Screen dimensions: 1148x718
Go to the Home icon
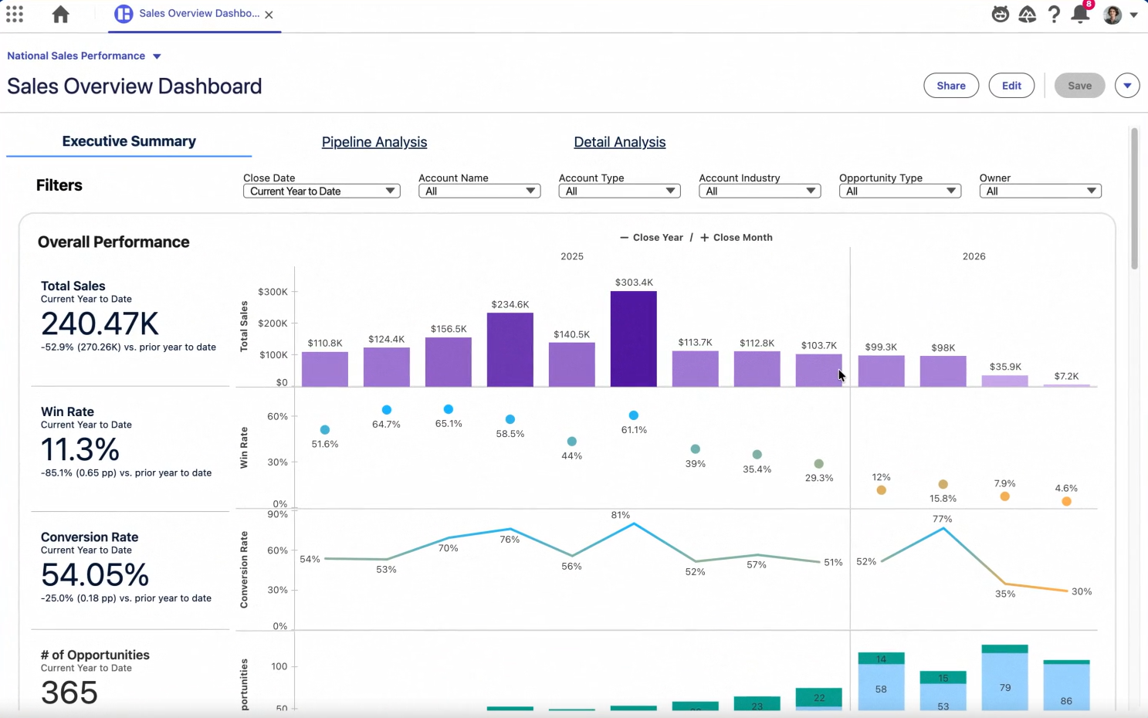coord(60,14)
